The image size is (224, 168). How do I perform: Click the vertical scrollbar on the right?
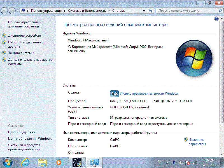222,84
